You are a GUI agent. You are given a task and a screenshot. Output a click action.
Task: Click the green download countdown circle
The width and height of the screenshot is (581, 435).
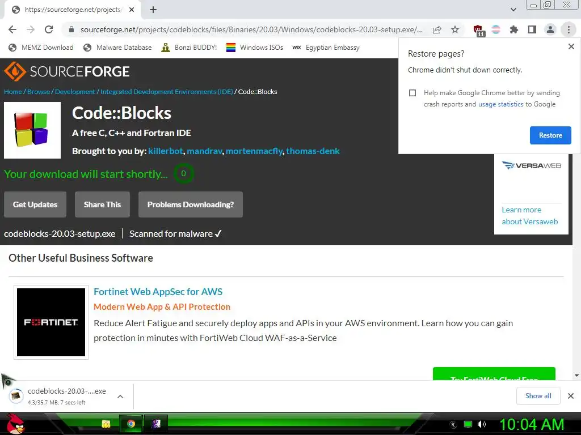tap(183, 173)
